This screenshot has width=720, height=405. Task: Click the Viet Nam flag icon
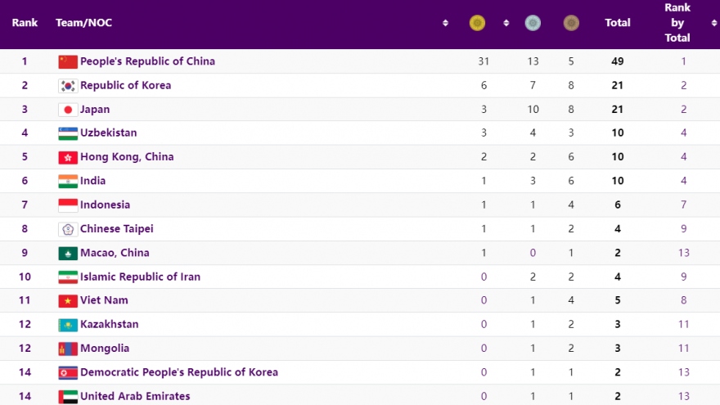point(68,300)
